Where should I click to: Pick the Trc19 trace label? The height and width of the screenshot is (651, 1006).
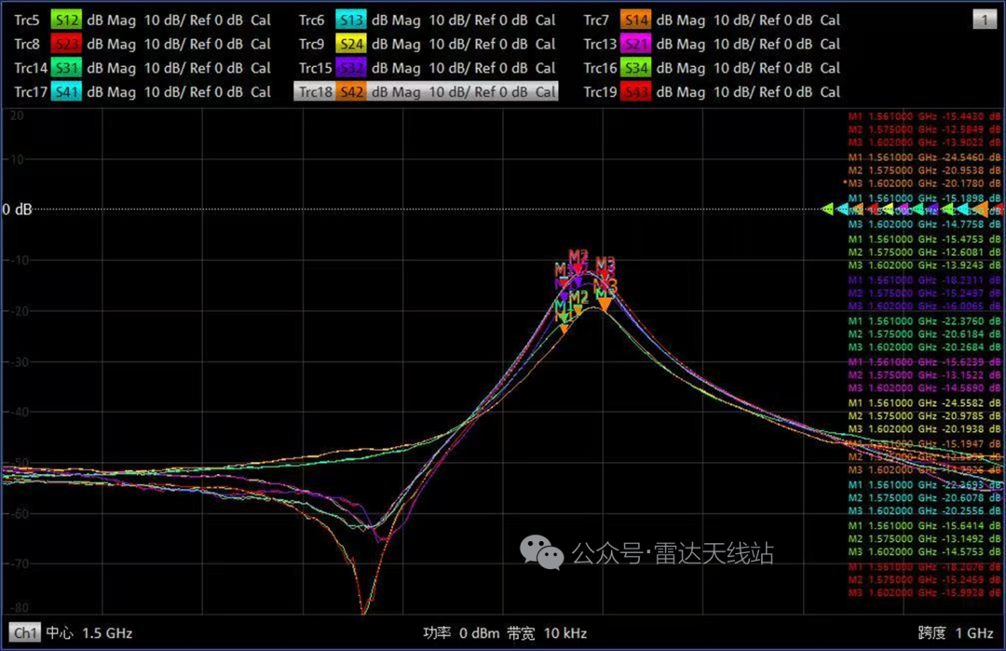(x=600, y=92)
